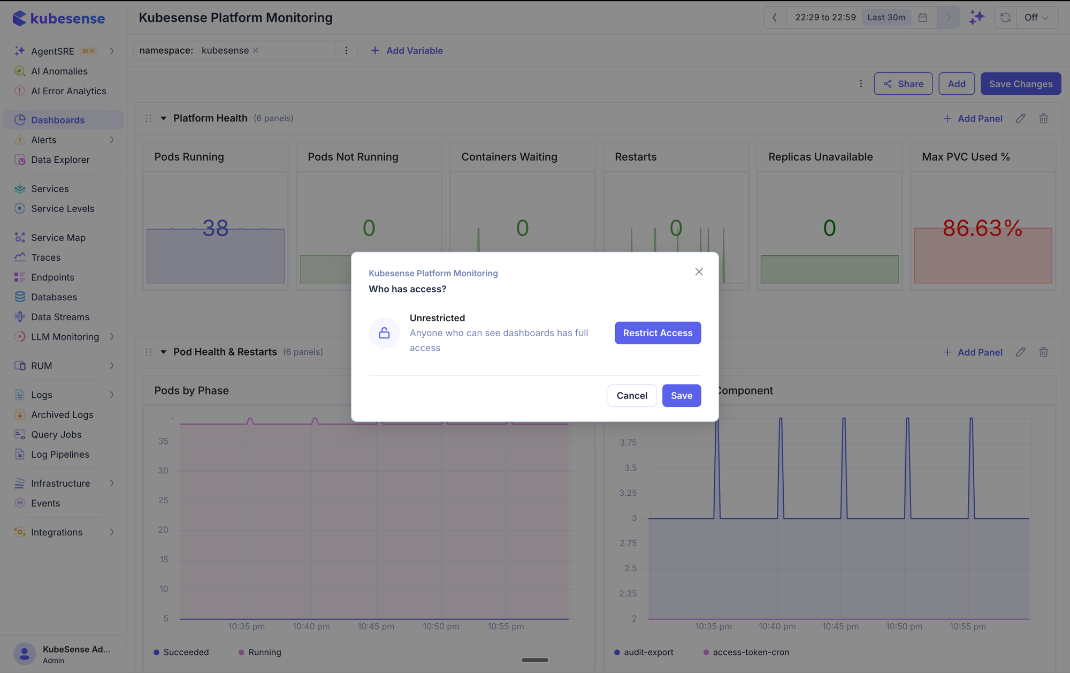Click the AI sparkle icon in header
1070x673 pixels.
[x=976, y=17]
